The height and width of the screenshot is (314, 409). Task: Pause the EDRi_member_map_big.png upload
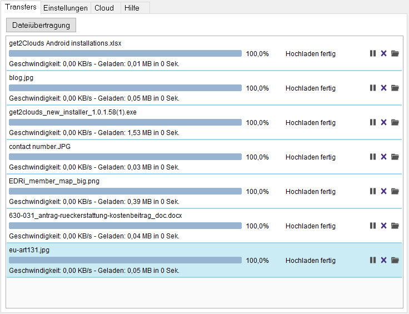click(373, 191)
